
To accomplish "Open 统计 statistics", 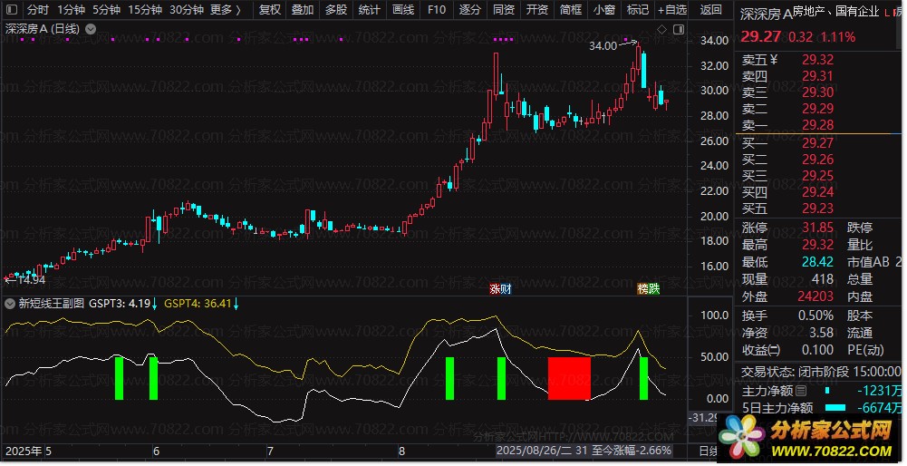I will [x=370, y=9].
